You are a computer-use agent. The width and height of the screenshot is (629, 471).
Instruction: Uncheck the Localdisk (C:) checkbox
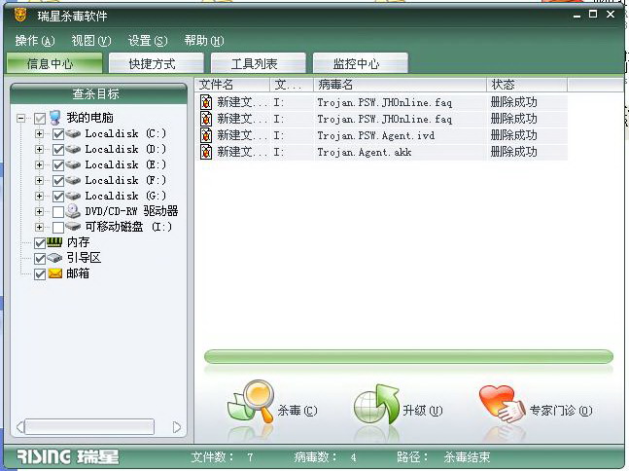pos(58,134)
